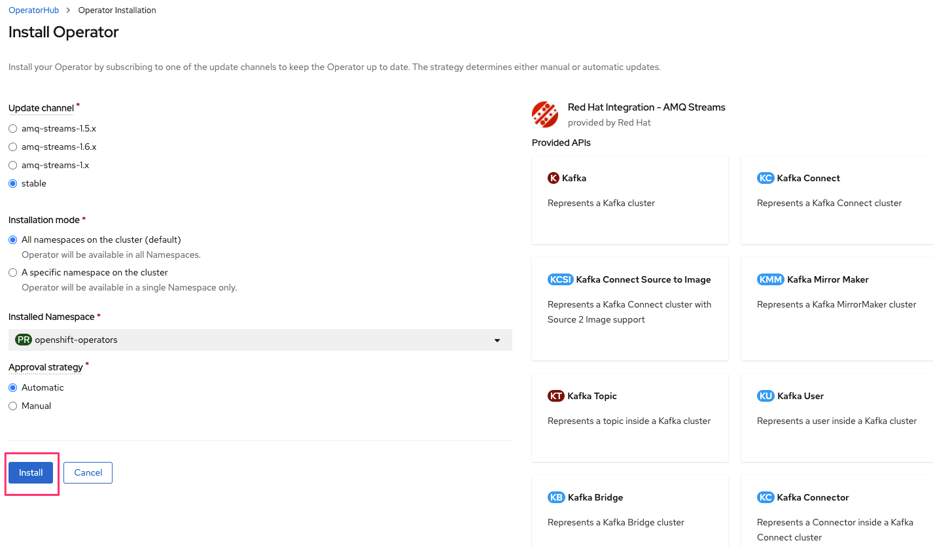Click the Cancel button
933x547 pixels.
(88, 472)
